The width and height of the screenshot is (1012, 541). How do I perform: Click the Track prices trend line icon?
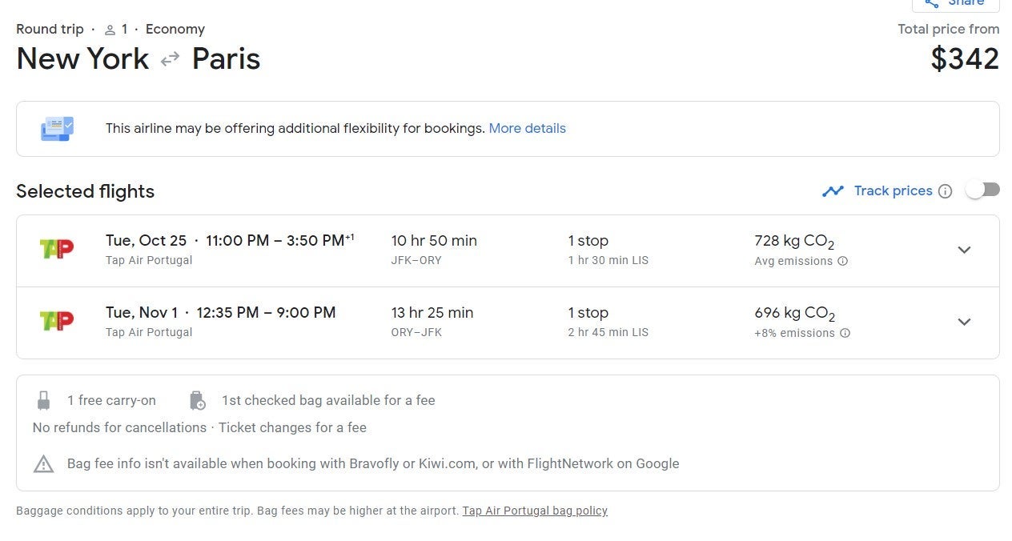tap(833, 191)
